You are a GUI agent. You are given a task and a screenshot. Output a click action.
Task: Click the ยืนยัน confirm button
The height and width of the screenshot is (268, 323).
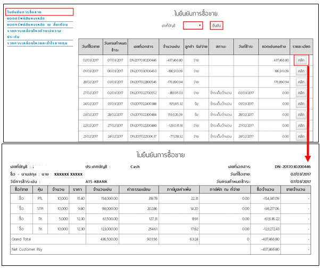tap(217, 26)
